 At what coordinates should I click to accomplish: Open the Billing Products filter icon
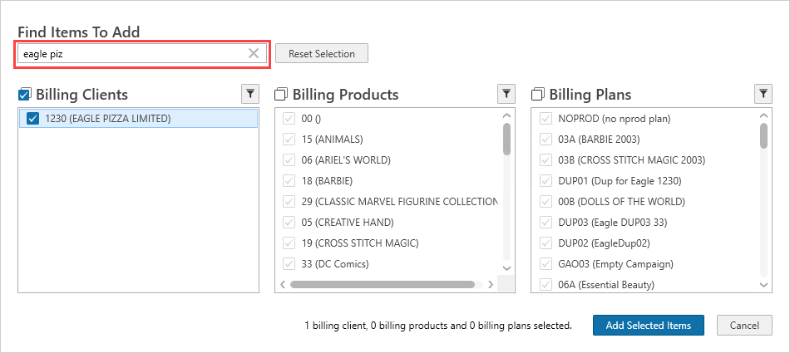(507, 94)
